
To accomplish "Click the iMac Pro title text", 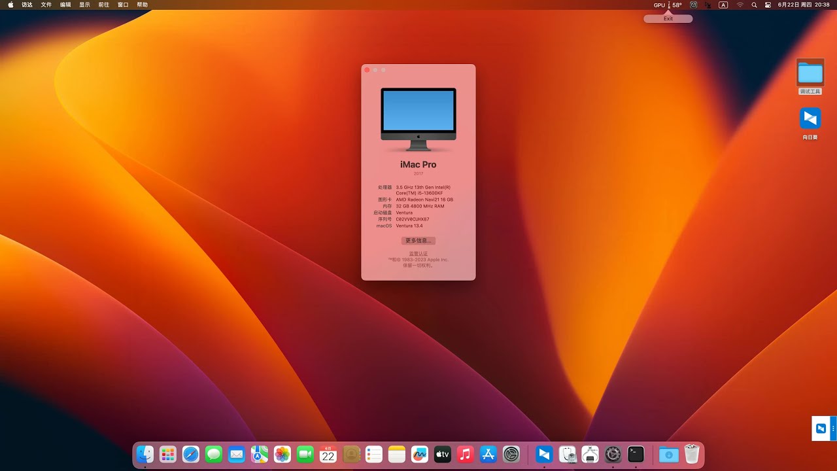I will [x=418, y=164].
